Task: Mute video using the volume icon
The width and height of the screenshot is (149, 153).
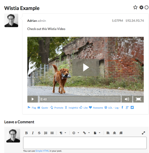Action: [127, 99]
